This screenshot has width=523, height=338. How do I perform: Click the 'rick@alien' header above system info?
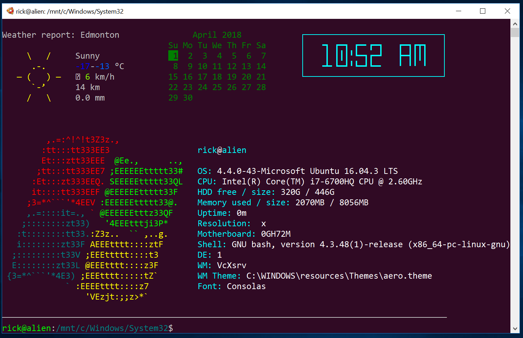tap(222, 150)
